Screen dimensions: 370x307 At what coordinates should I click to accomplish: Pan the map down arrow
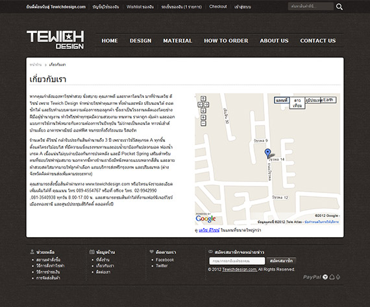click(203, 110)
